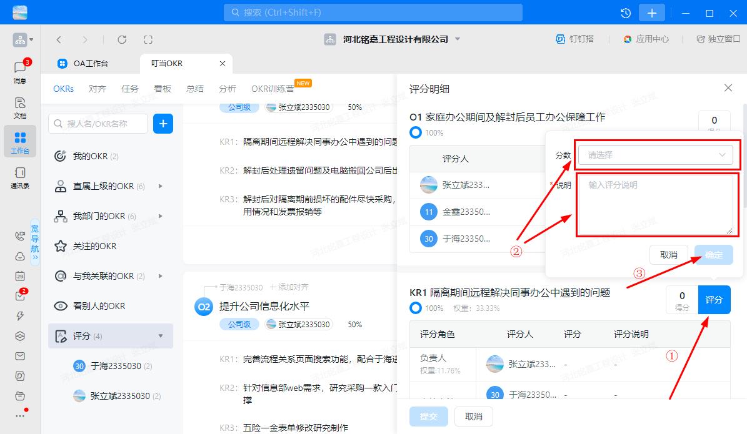Image resolution: width=747 pixels, height=434 pixels.
Task: Open the 分数 score dropdown
Action: click(654, 155)
